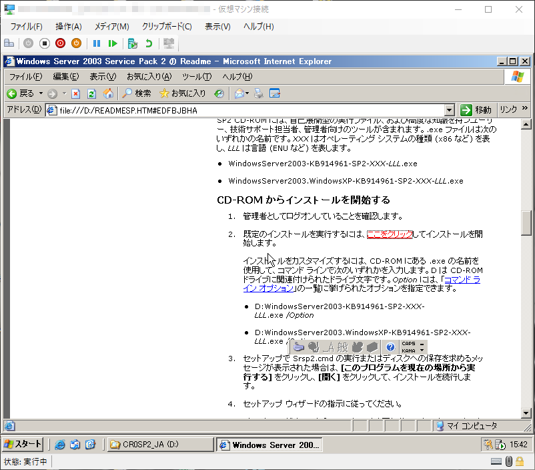Click the IE Print icon

pos(259,93)
